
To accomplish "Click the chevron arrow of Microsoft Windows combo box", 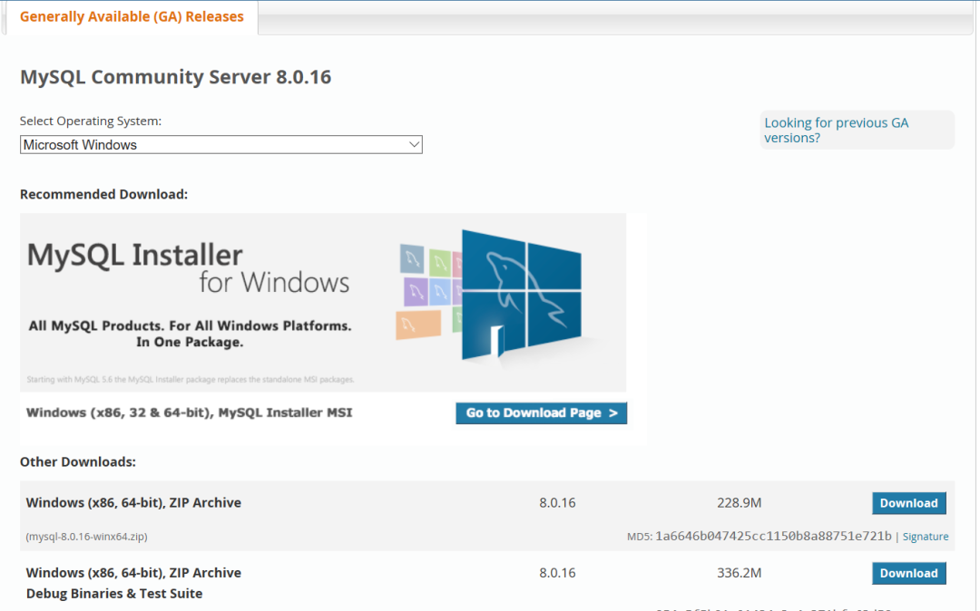I will click(414, 145).
